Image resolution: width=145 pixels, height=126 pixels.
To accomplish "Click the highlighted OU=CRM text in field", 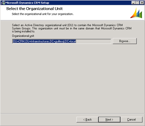I will (x=19, y=41).
